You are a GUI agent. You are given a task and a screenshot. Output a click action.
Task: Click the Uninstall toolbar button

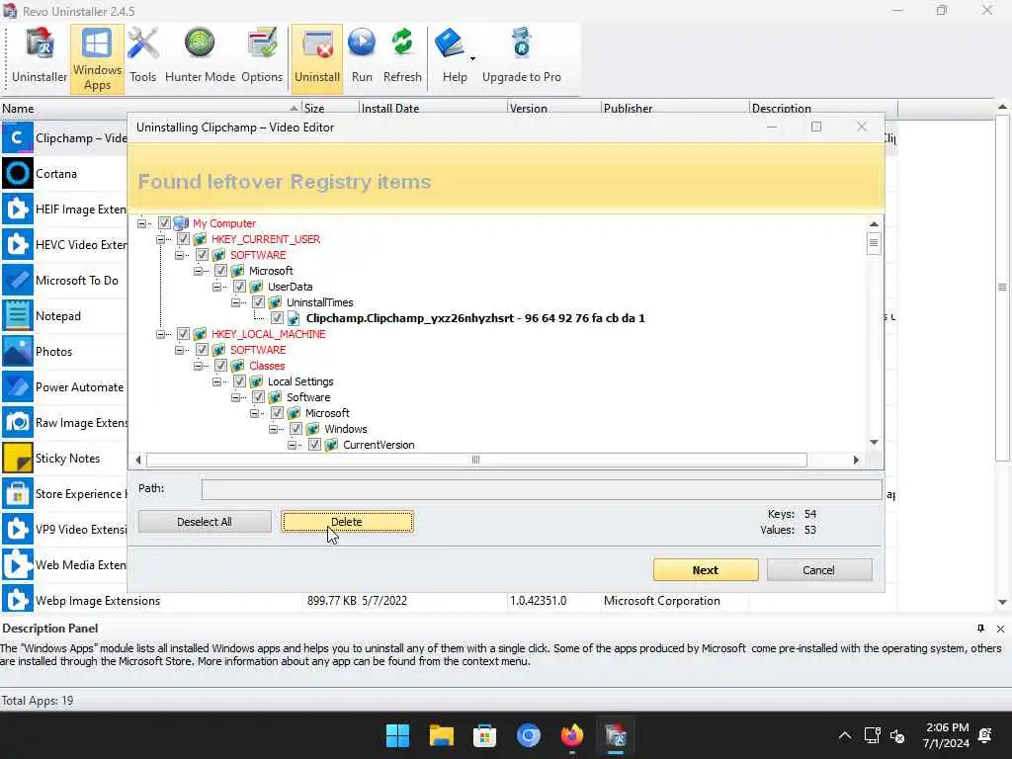coord(317,57)
